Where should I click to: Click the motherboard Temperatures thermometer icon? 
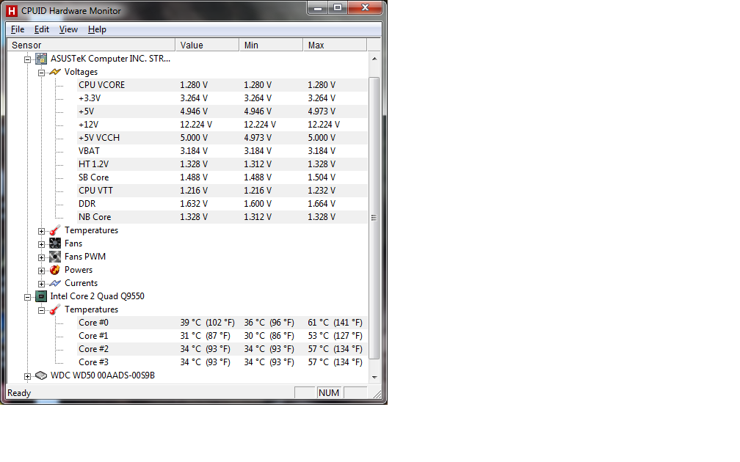[x=55, y=230]
